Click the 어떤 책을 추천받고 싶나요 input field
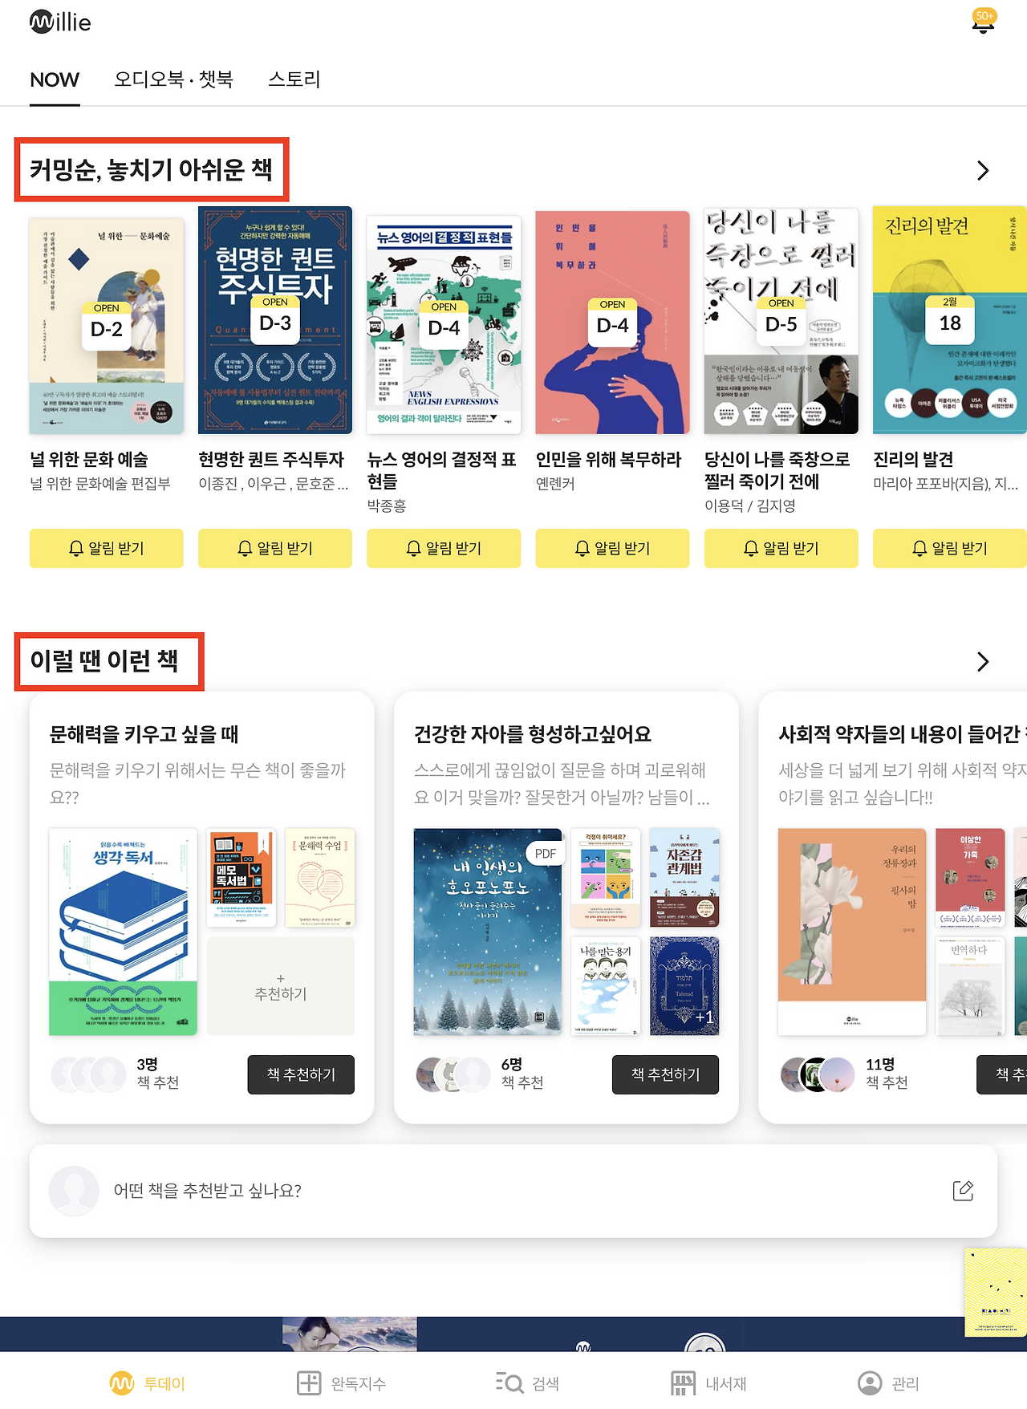 point(513,1191)
